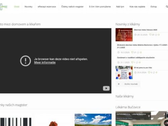Open the search magnifier icon
This screenshot has height=126, width=168.
167,7
